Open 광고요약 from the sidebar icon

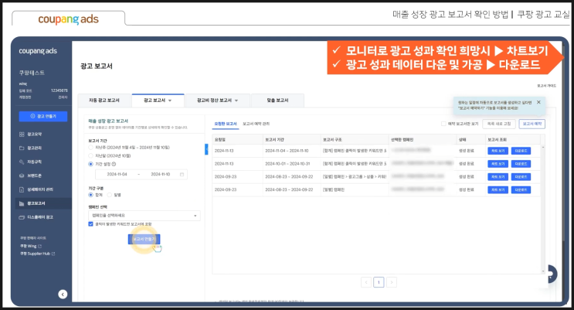[22, 135]
